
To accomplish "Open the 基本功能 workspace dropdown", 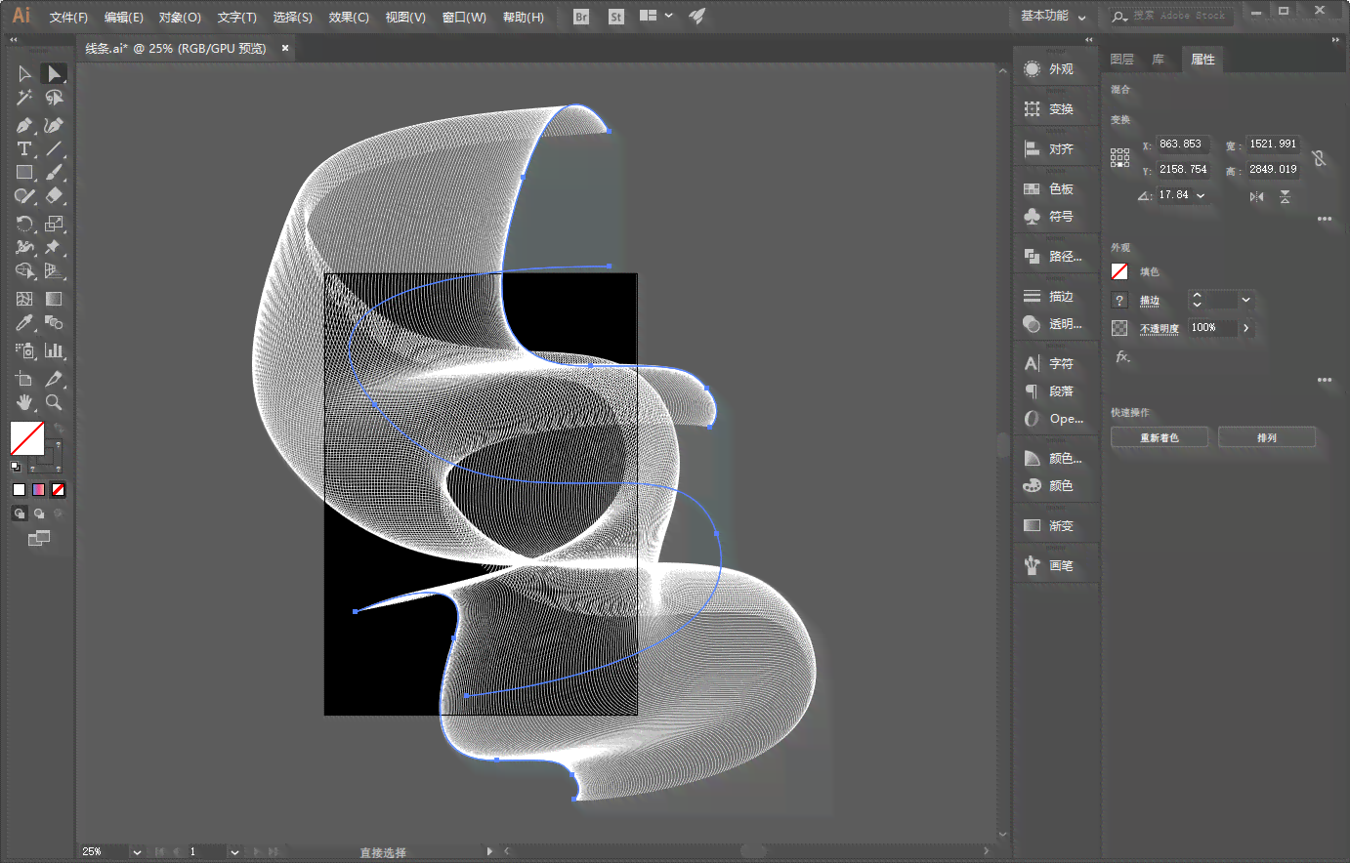I will click(1054, 16).
